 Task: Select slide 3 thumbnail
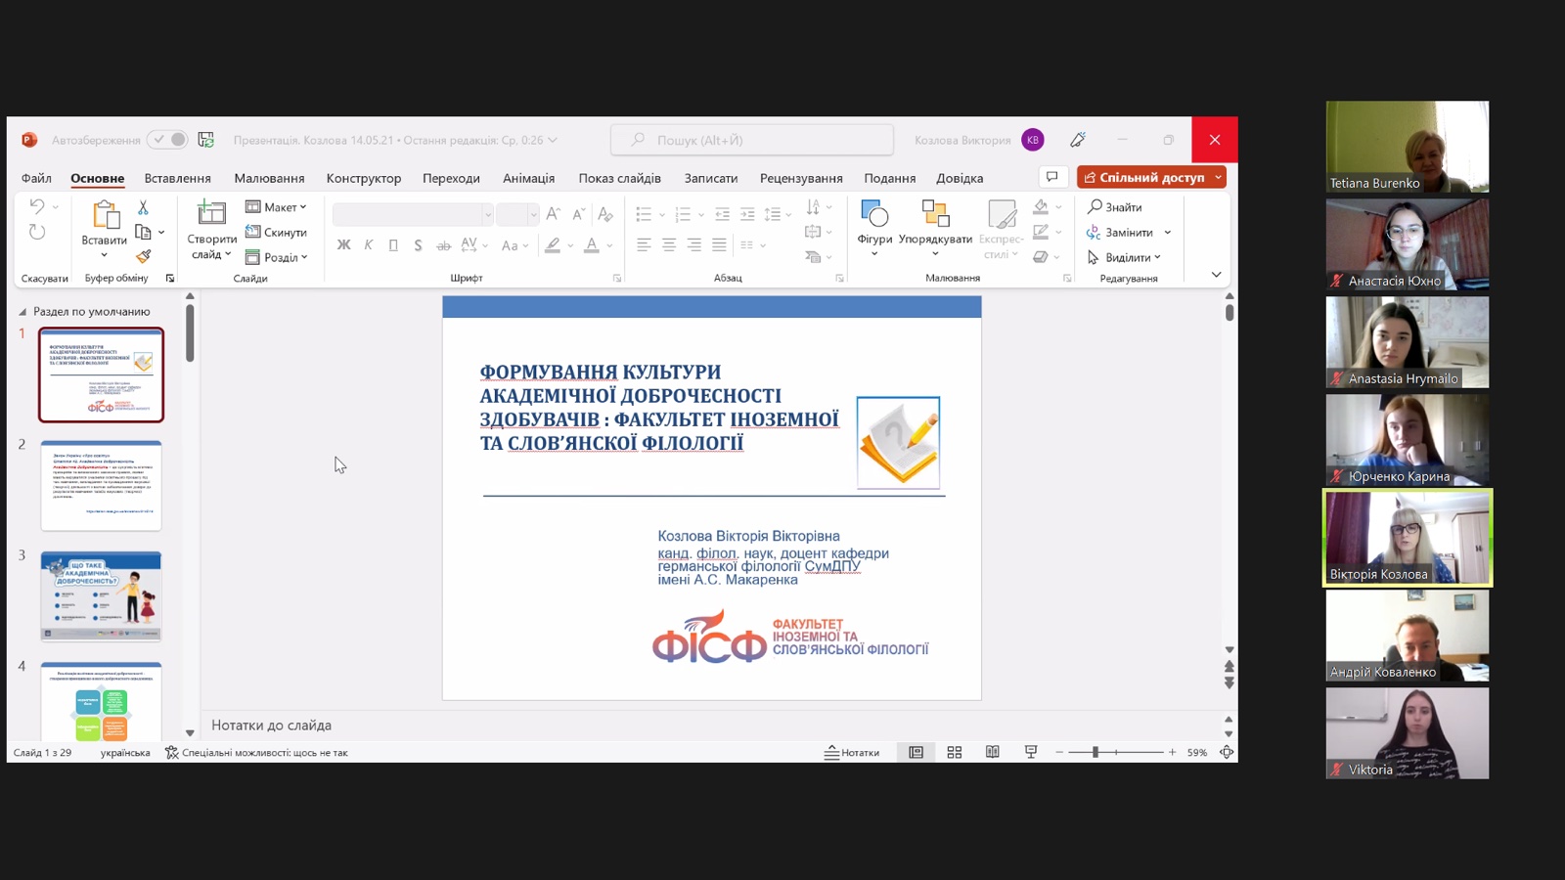point(101,595)
